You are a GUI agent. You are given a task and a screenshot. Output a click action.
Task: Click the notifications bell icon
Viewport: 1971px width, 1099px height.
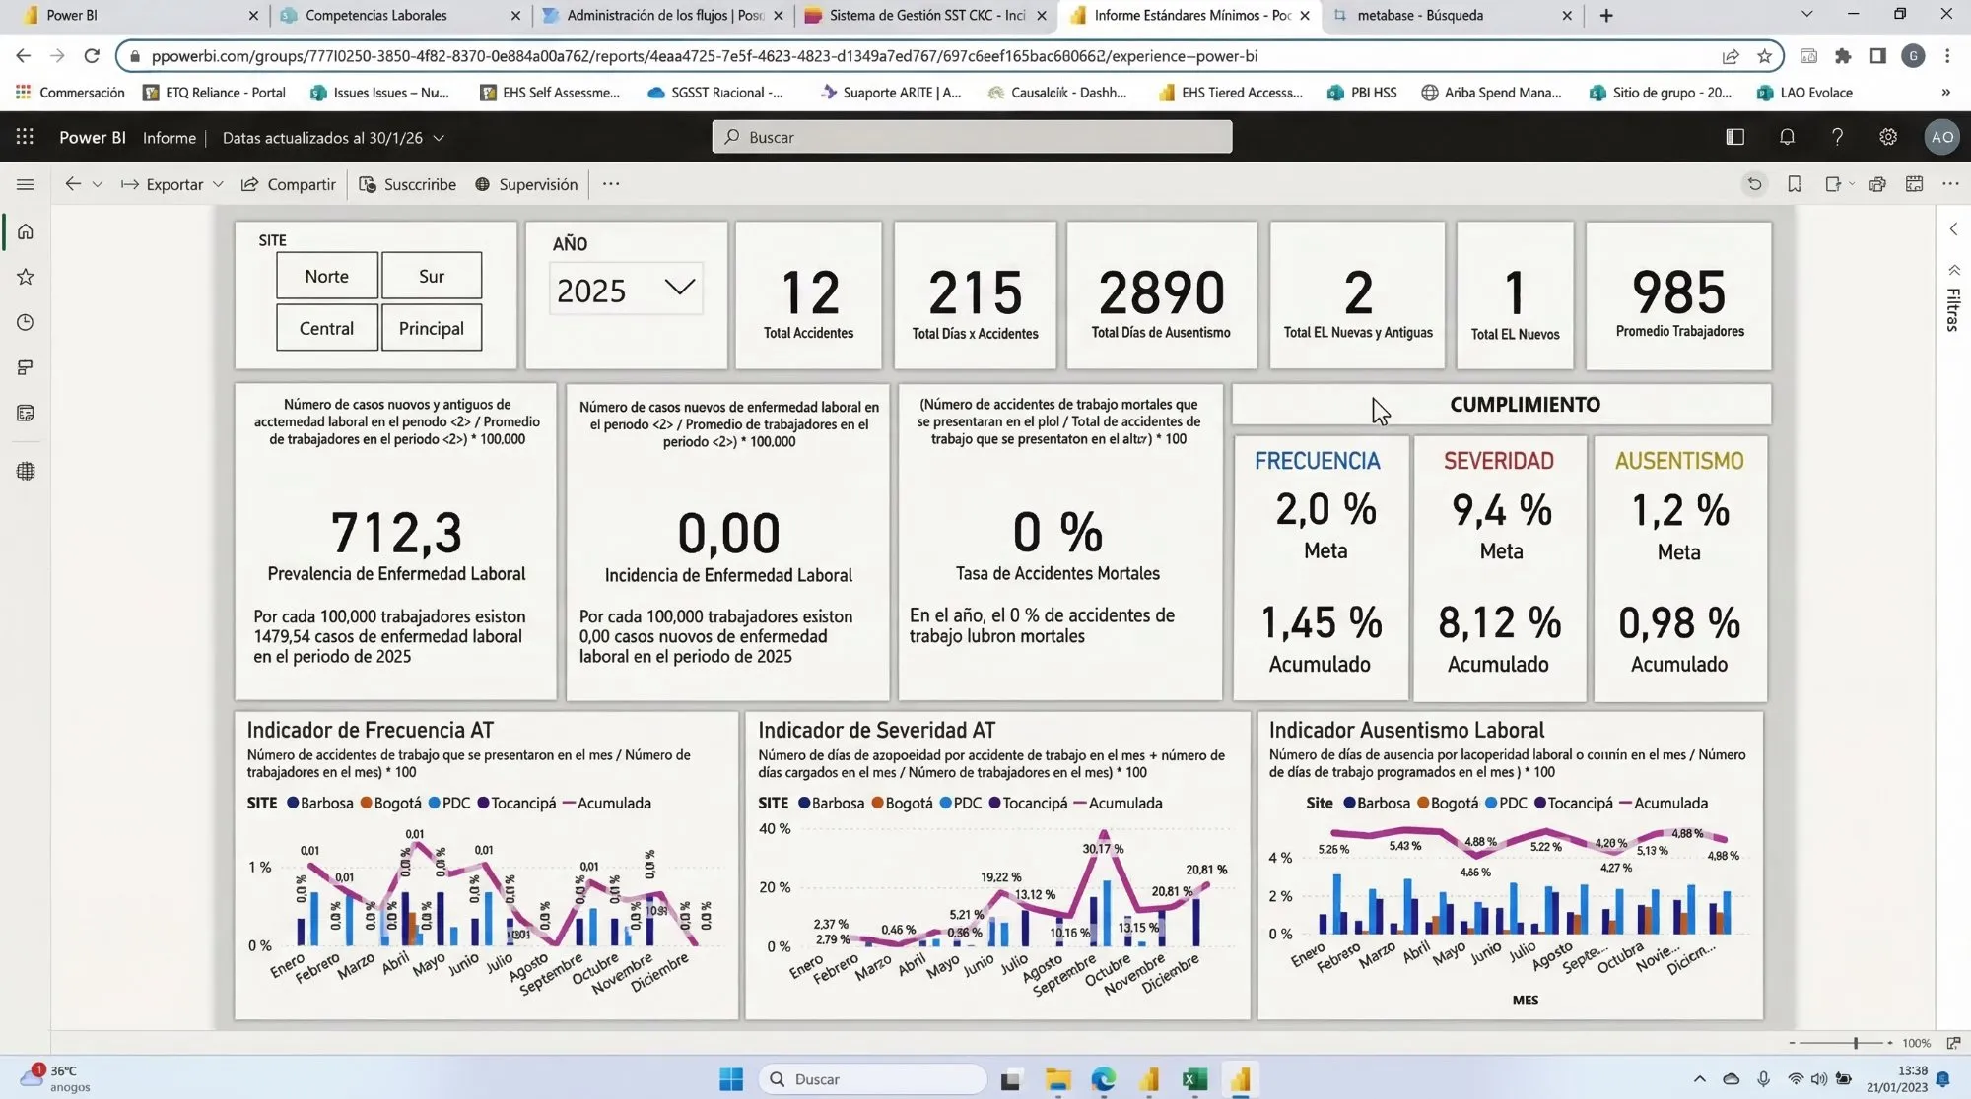pos(1787,137)
